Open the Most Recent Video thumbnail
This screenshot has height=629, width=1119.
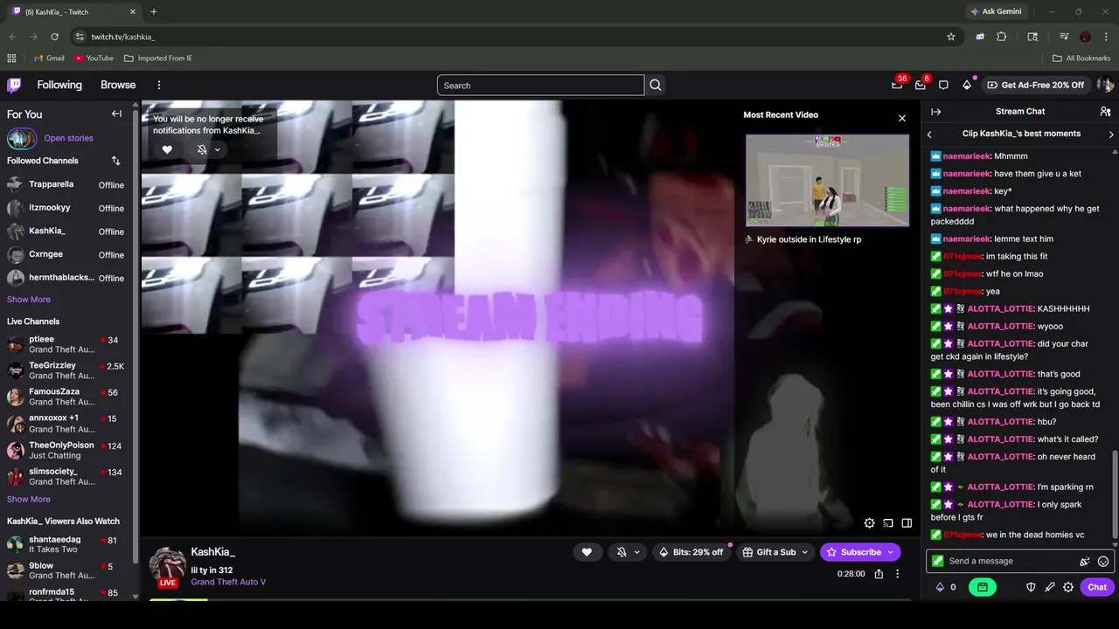(x=827, y=181)
